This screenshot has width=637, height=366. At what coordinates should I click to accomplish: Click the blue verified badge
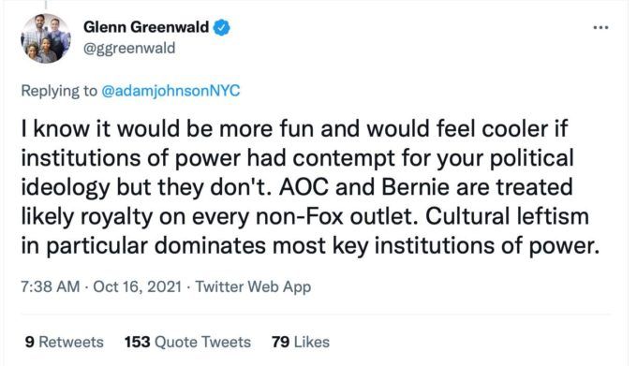[x=221, y=27]
